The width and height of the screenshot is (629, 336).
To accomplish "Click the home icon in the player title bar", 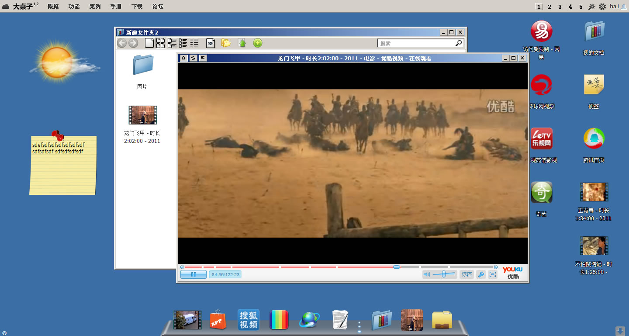I will [x=184, y=58].
